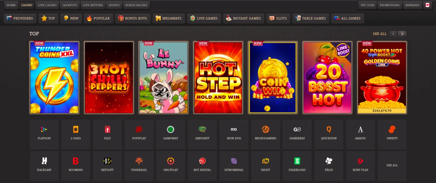This screenshot has width=436, height=183.
Task: Go to the Home tab
Action: (x=11, y=5)
